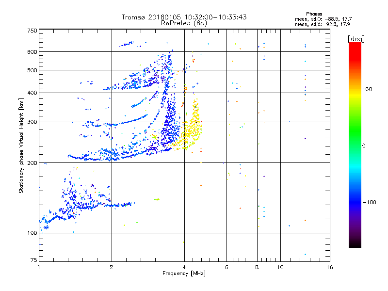The image size is (388, 291).
Task: Click the colorbar tick label '0'
Action: click(364, 146)
